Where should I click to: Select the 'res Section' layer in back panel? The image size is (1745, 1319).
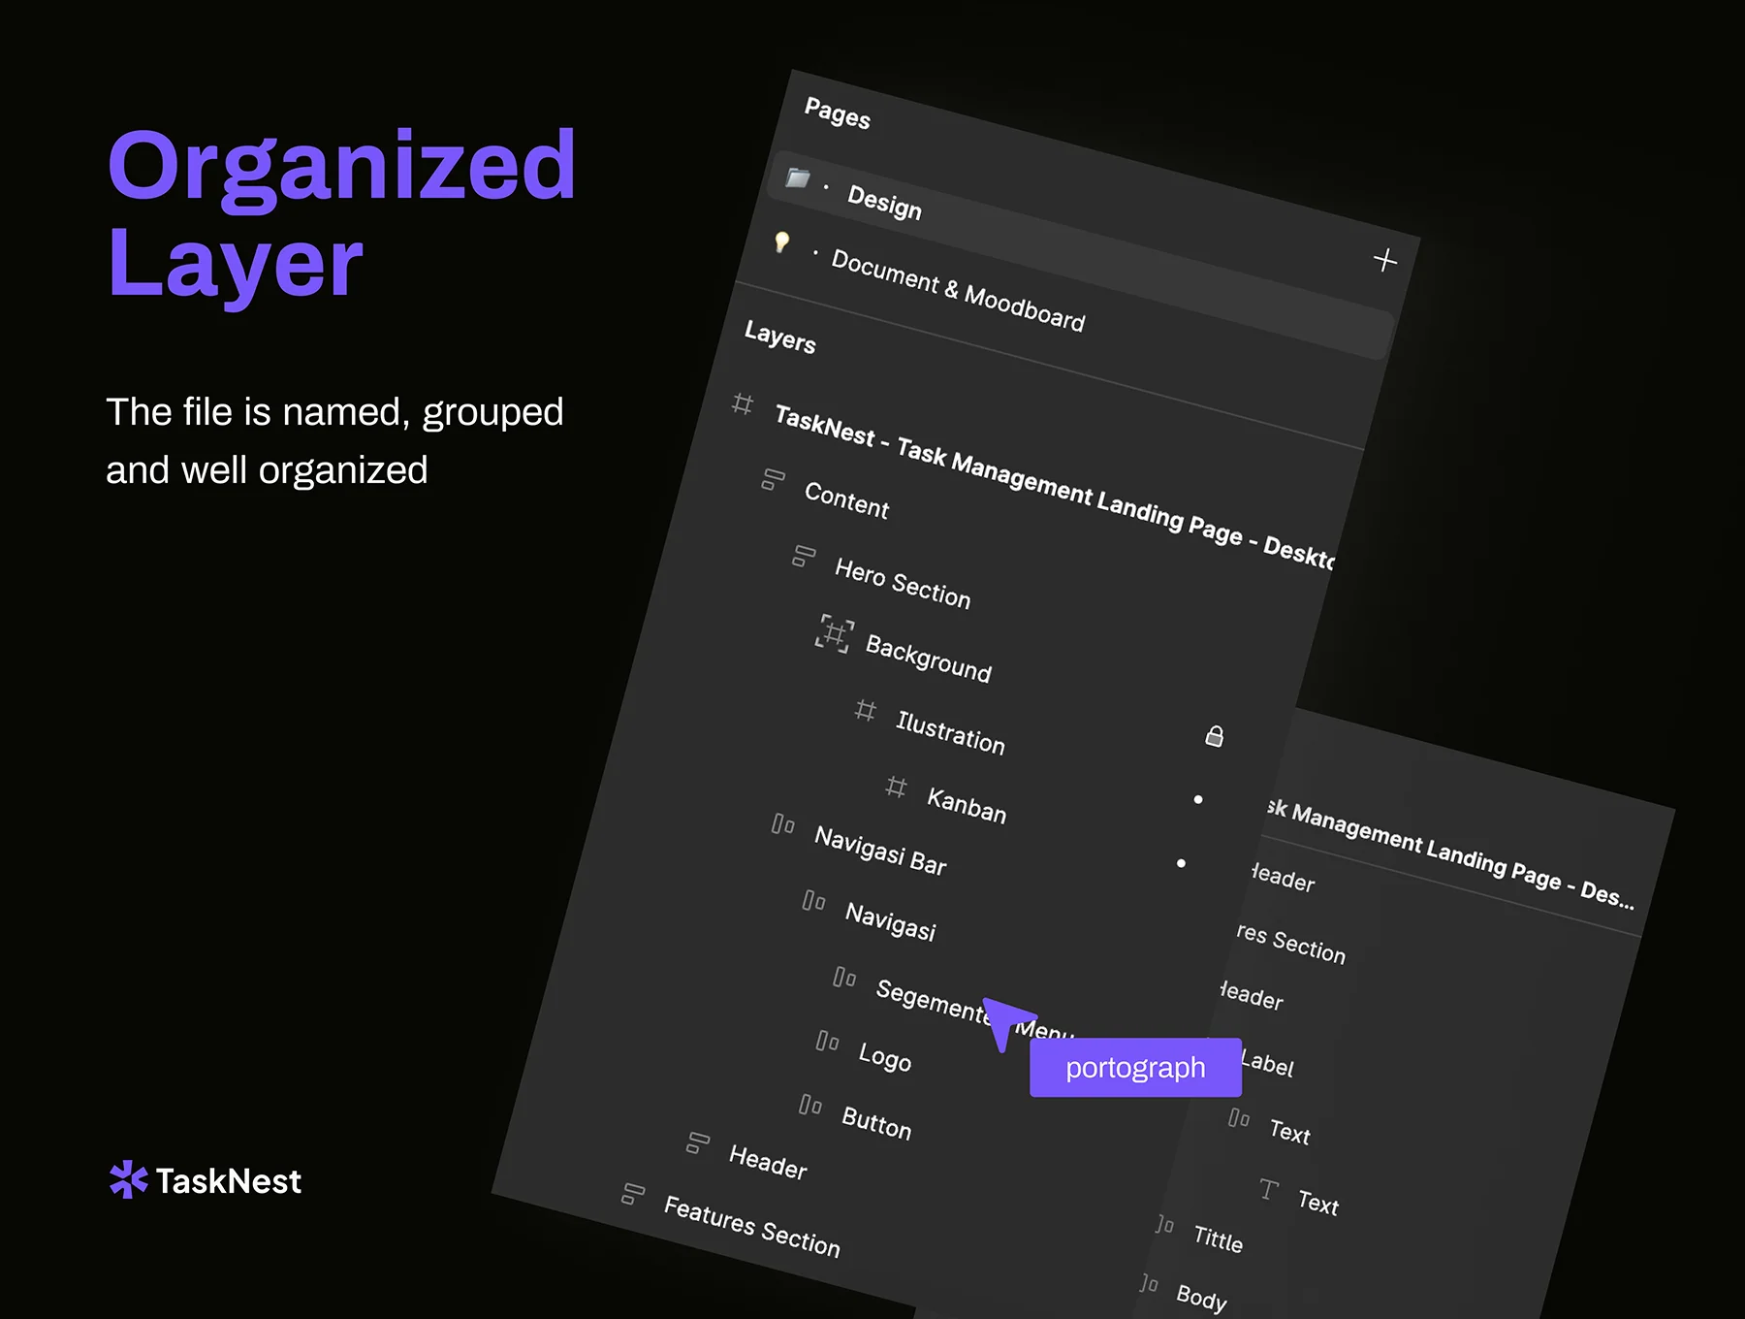tap(1291, 945)
